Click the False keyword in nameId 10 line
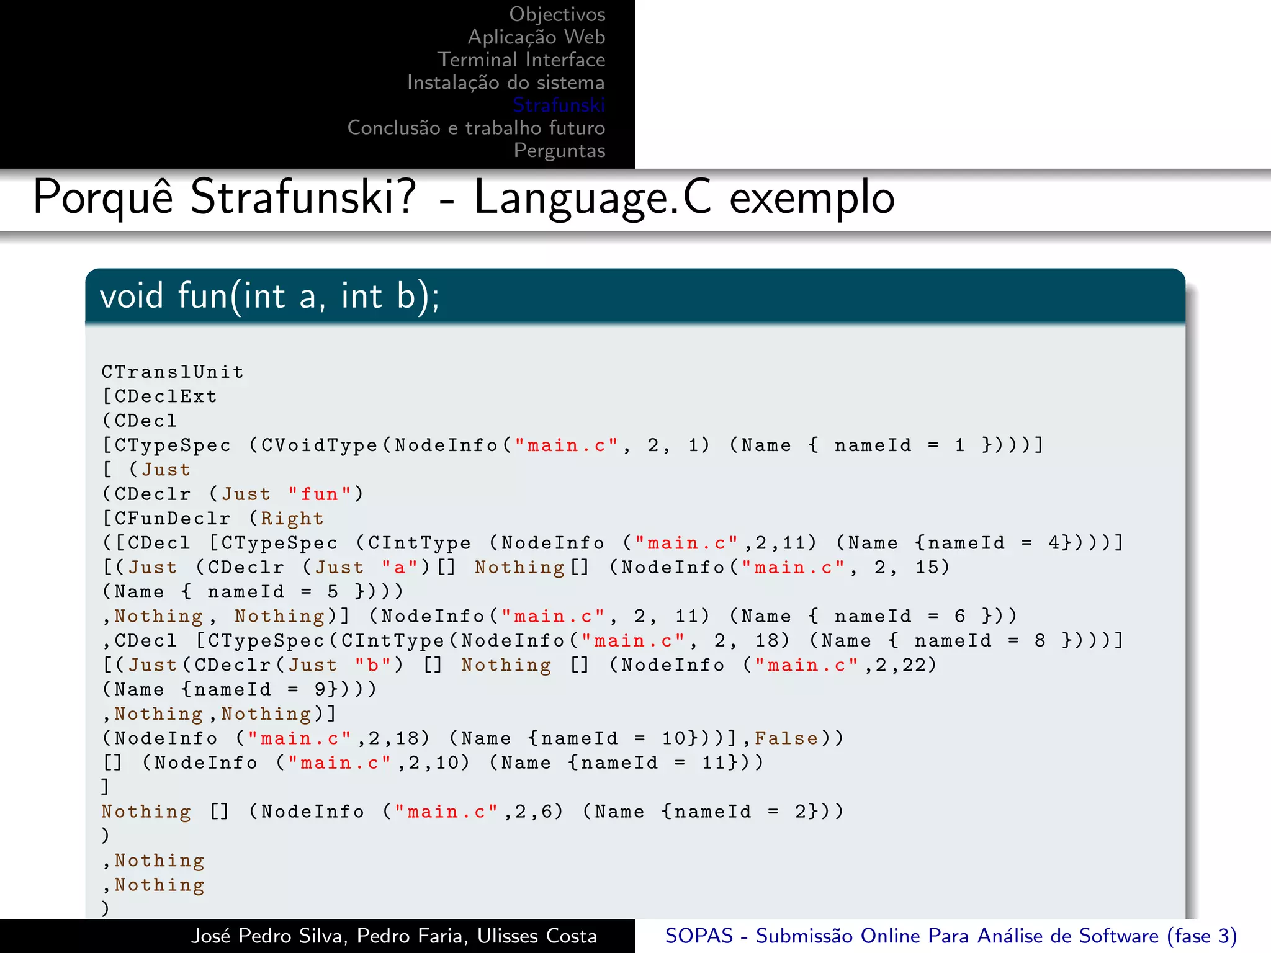 [x=786, y=738]
